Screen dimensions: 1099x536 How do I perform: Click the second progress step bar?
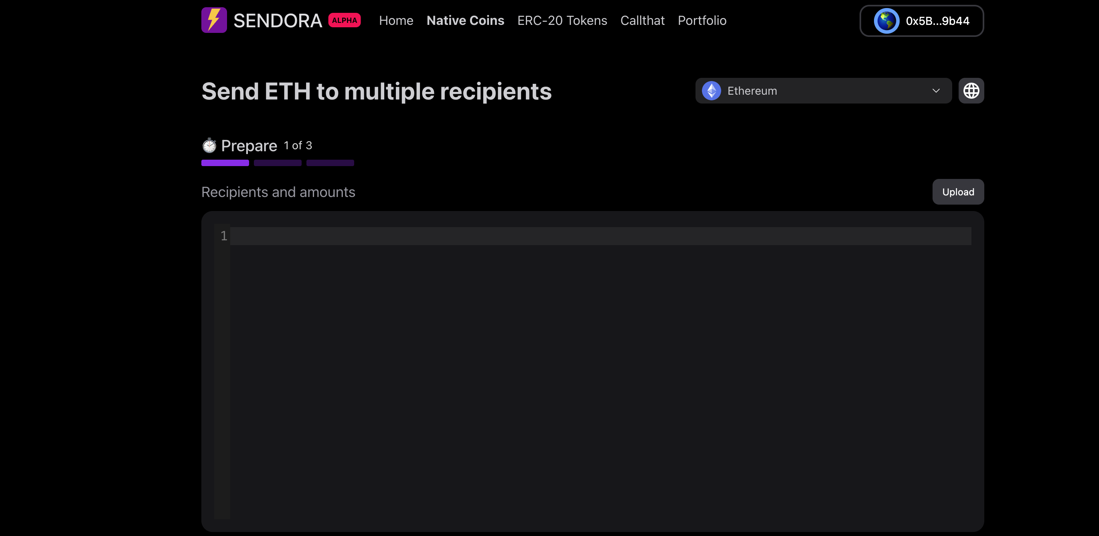[277, 163]
